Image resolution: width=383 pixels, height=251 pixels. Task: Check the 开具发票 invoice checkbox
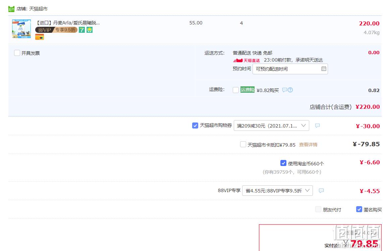pos(17,53)
